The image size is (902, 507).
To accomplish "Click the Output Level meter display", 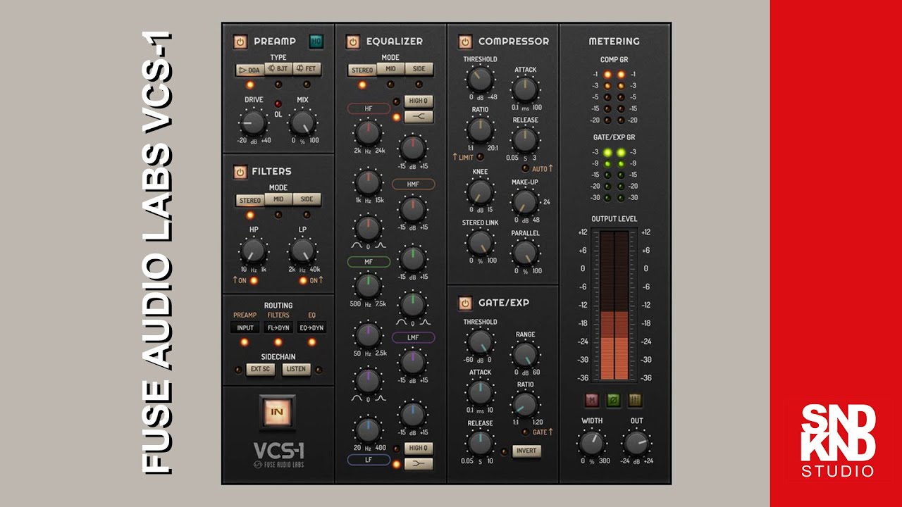I will point(614,305).
